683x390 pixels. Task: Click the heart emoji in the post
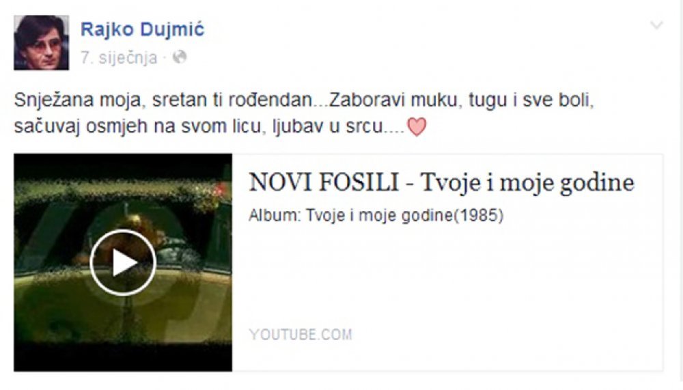point(417,127)
